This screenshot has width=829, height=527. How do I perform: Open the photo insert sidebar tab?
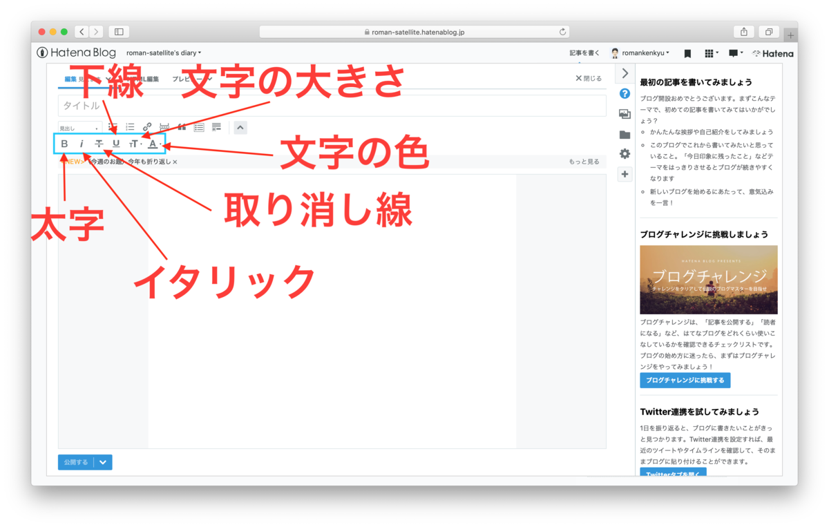[x=625, y=115]
